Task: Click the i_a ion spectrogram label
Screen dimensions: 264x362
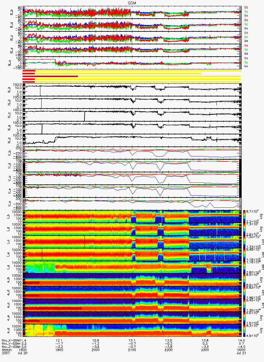Action: point(8,267)
